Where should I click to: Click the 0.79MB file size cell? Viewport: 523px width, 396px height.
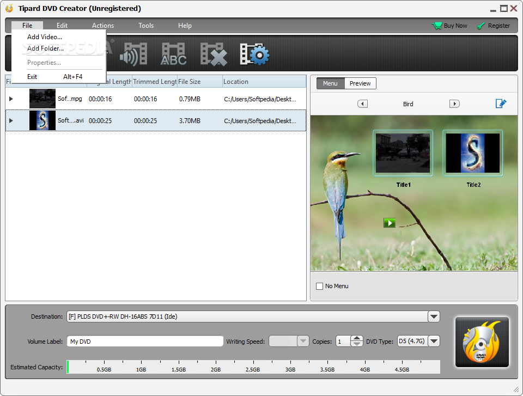click(x=190, y=99)
